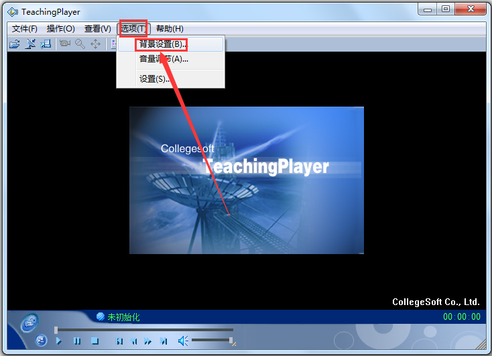Mute audio with the speaker icon

[182, 341]
